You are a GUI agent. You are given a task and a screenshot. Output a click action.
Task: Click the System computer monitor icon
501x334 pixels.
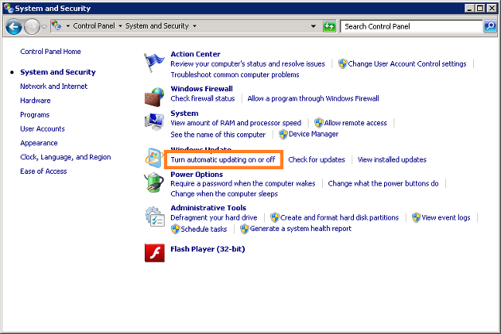pyautogui.click(x=154, y=121)
